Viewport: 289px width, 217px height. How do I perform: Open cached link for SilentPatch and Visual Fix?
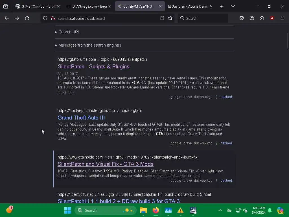point(226,181)
